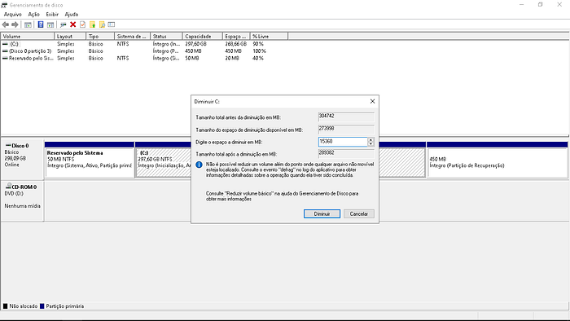
Task: Select the (Disco 0 partição 3) volume row
Action: click(144, 51)
